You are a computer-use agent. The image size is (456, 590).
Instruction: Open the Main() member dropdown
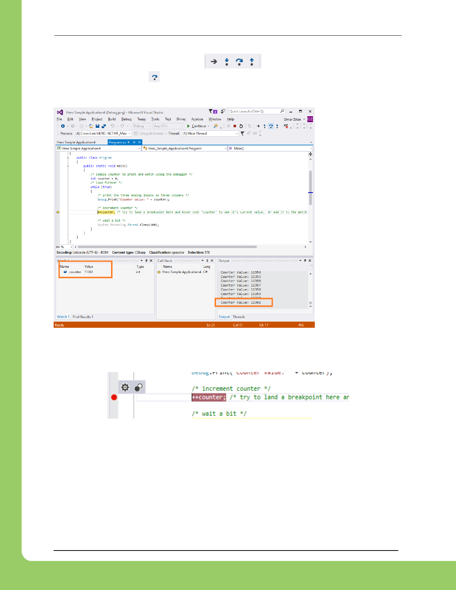tap(270, 148)
